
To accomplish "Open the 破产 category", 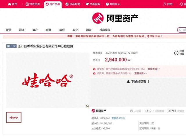I will click(35, 30).
